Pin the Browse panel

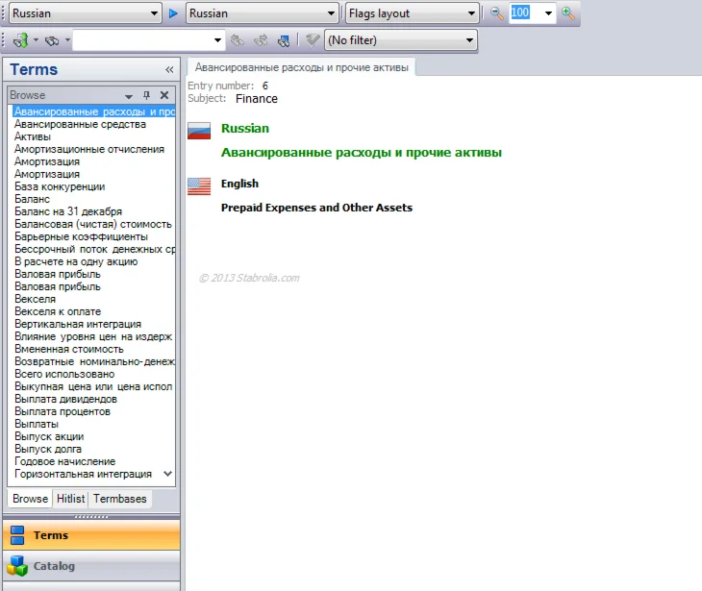tap(146, 95)
